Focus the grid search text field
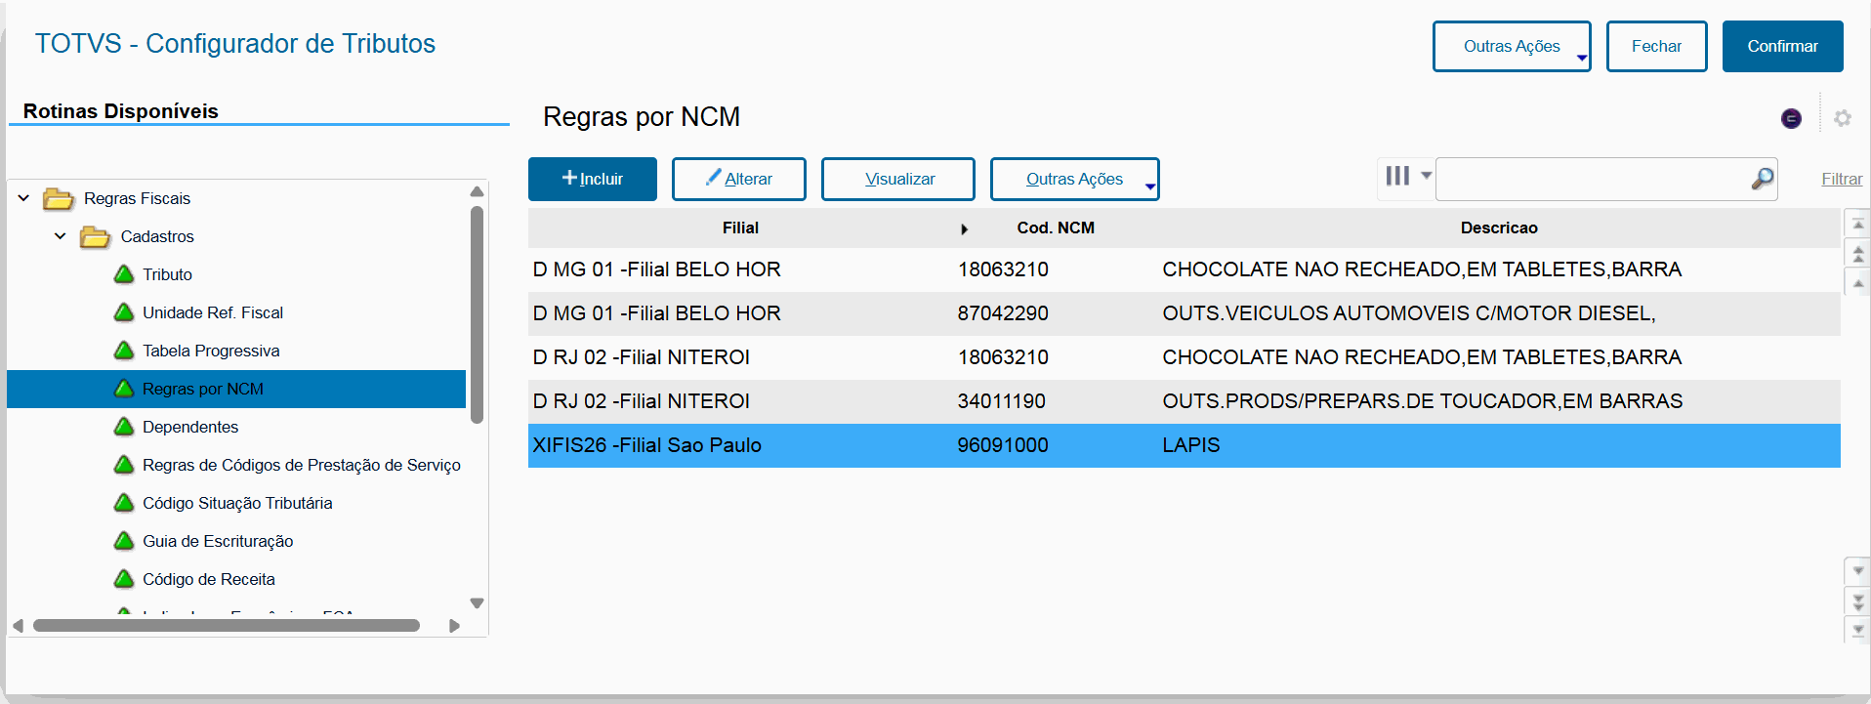 tap(1592, 180)
